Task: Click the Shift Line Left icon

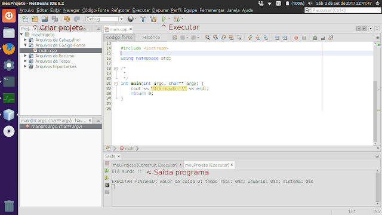Action: (x=277, y=38)
